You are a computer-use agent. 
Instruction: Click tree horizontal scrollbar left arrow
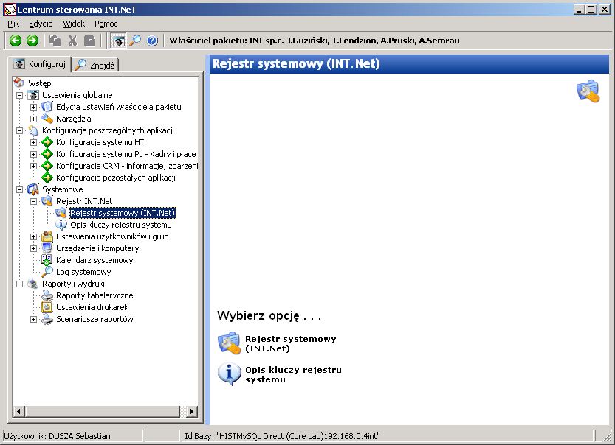[x=18, y=411]
